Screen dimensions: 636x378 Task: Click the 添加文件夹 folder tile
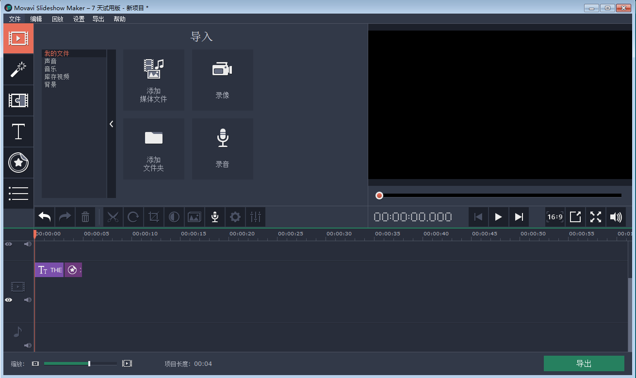coord(154,149)
